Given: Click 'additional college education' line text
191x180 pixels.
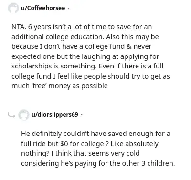Looking at the screenshot, I should click(58, 37).
